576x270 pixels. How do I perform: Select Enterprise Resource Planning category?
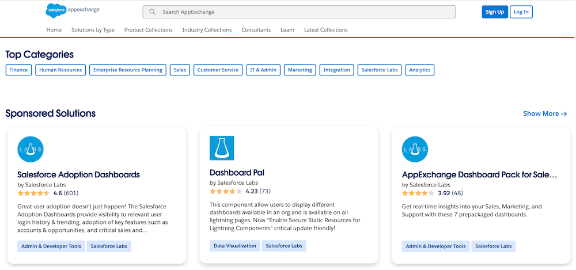click(x=128, y=70)
